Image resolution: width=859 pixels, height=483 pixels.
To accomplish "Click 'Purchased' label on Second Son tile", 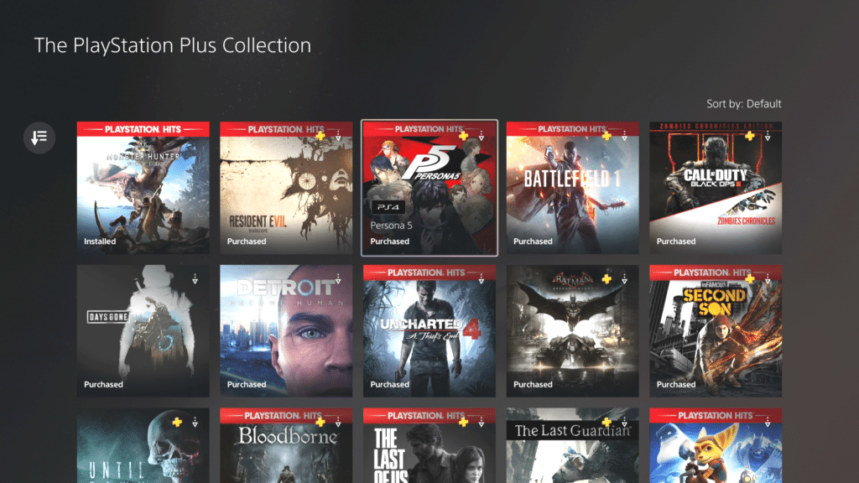I will 676,384.
